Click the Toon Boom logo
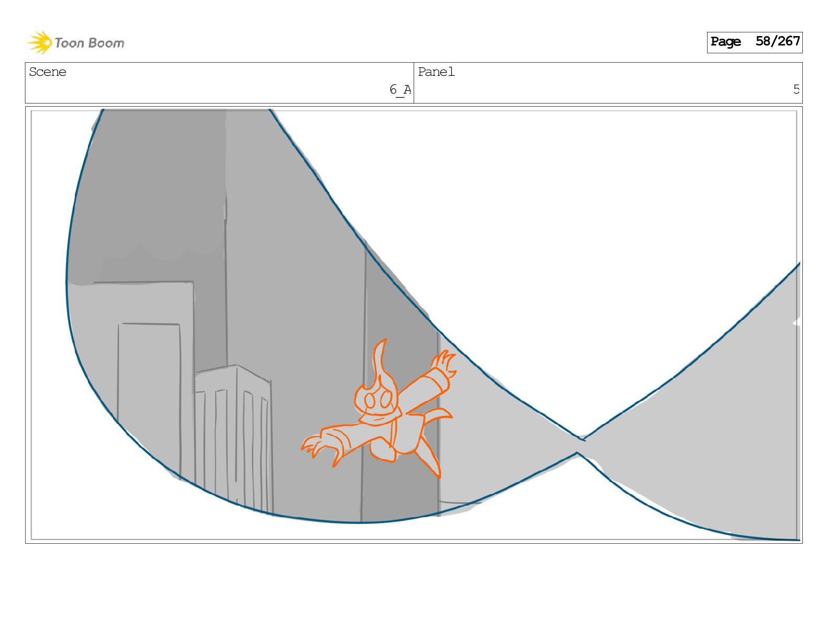This screenshot has width=829, height=640. coord(76,42)
